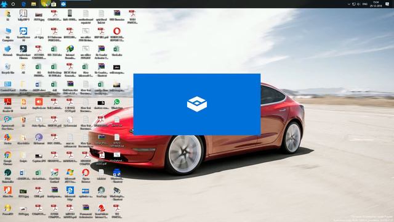The width and height of the screenshot is (394, 222).
Task: Select the Google Chrome desktop shortcut
Action: tap(8, 158)
